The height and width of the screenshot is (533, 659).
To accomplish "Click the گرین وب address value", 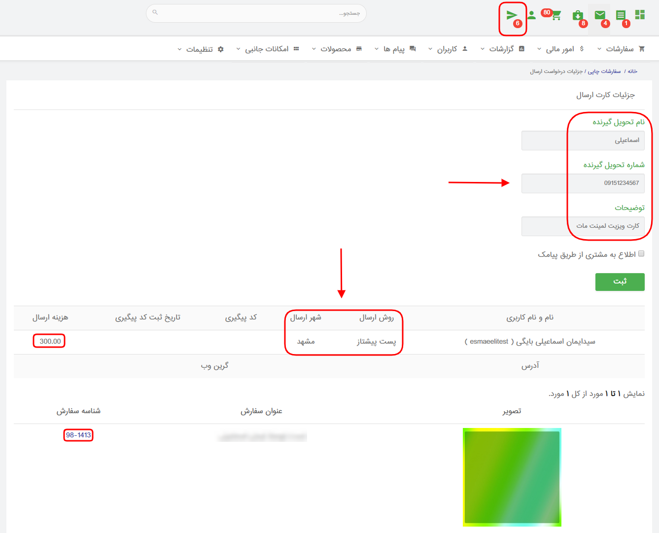I will coord(215,366).
